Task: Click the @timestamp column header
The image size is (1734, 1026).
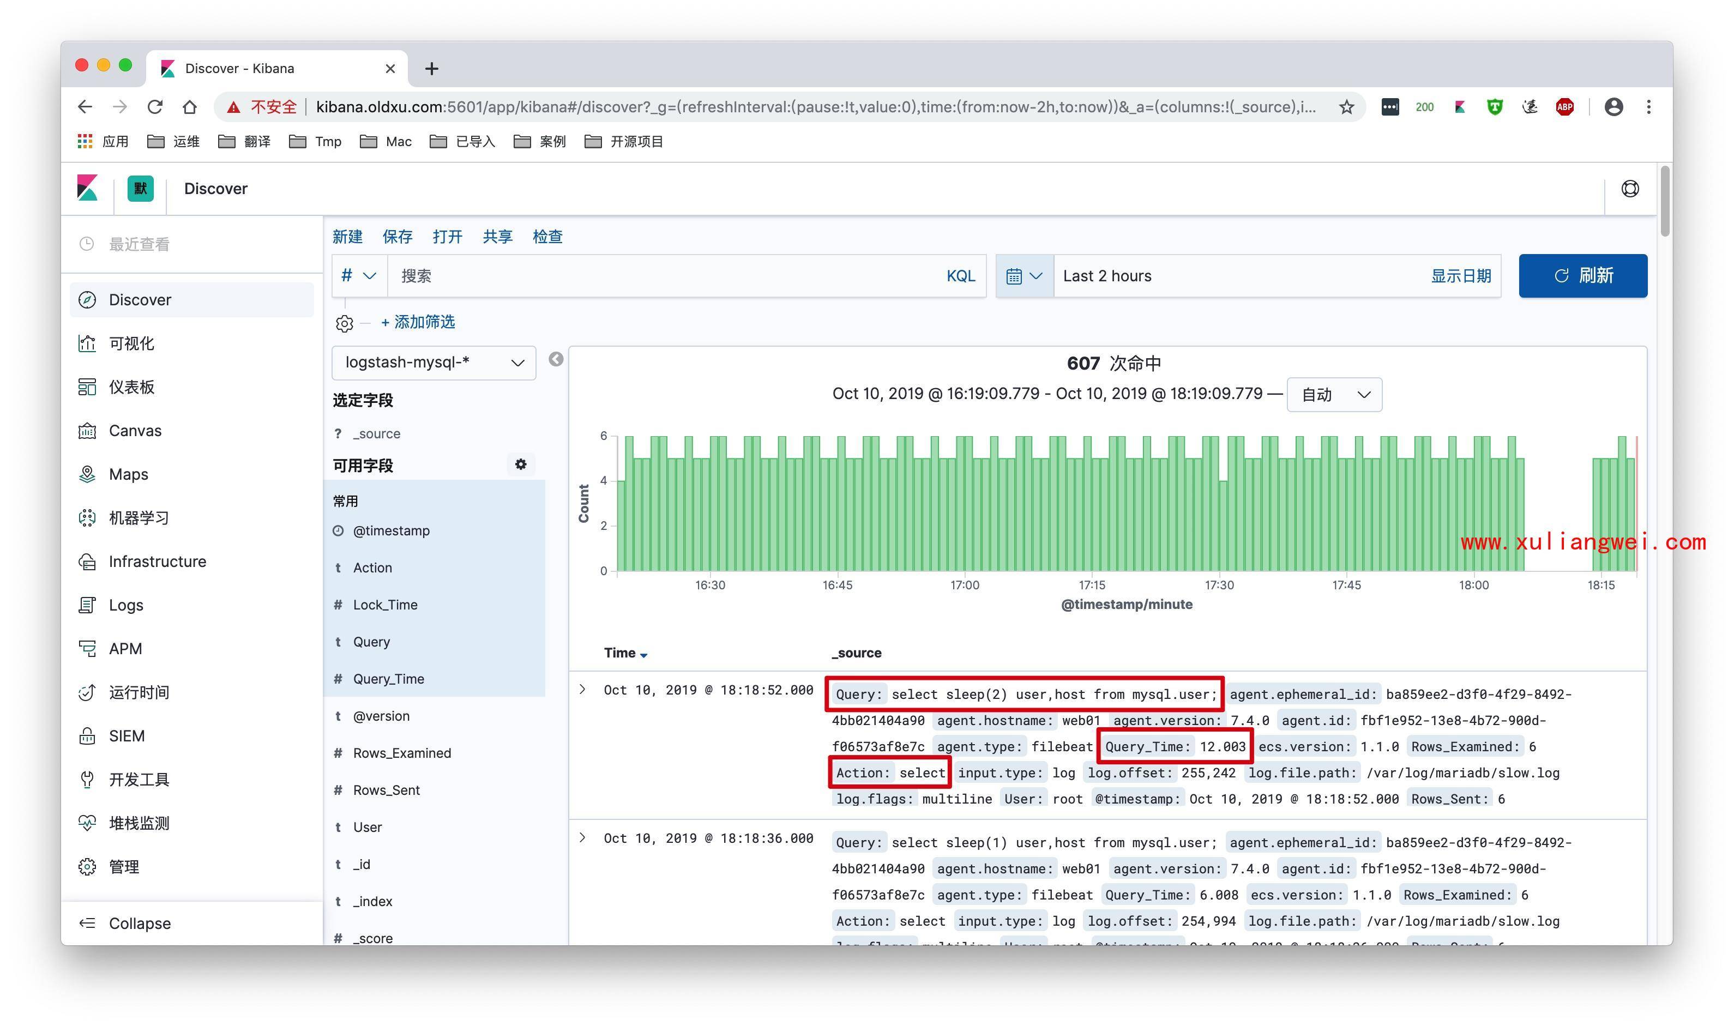Action: point(392,530)
